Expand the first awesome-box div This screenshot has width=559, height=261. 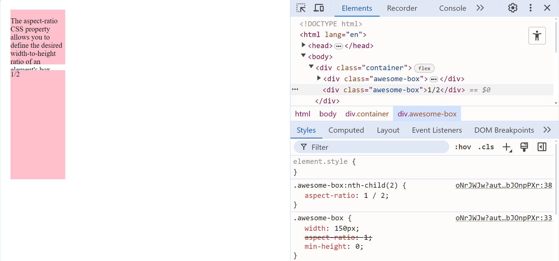tap(319, 78)
